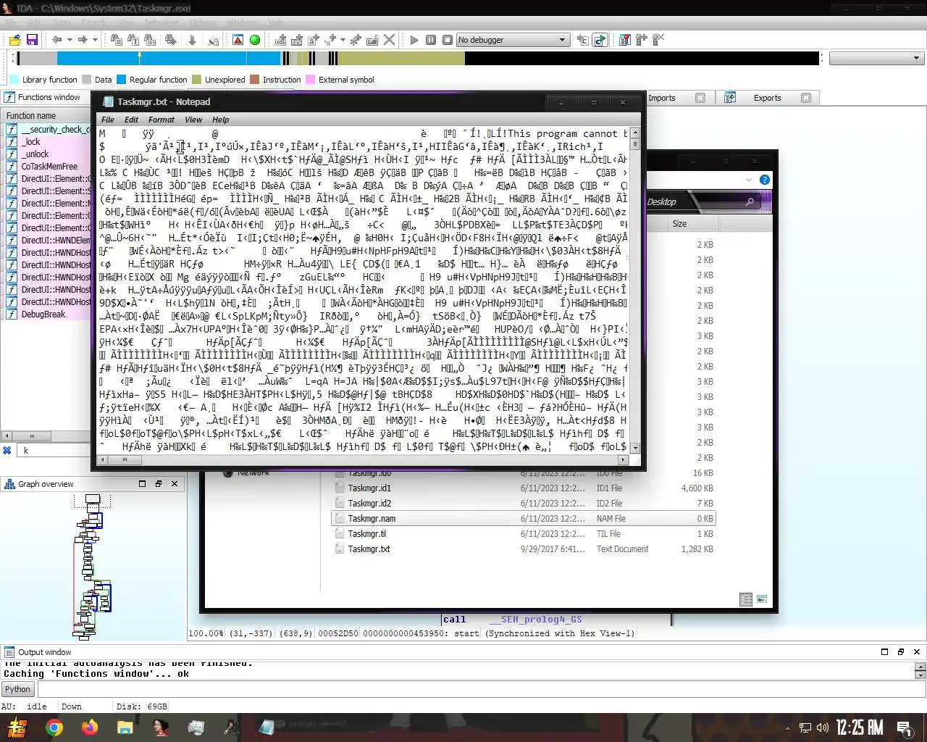Click the green C arrow tracing icon
This screenshot has height=742, width=927.
(x=600, y=40)
